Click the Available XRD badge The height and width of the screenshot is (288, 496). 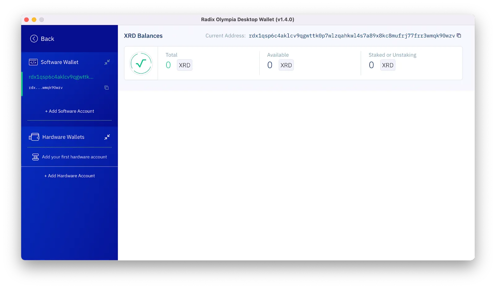(x=286, y=65)
